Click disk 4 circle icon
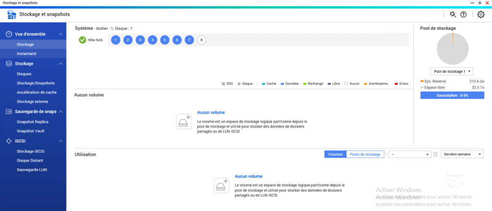 [x=152, y=40]
